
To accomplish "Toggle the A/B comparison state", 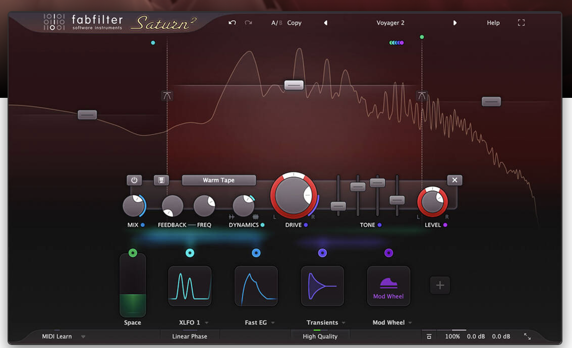I will pos(276,23).
